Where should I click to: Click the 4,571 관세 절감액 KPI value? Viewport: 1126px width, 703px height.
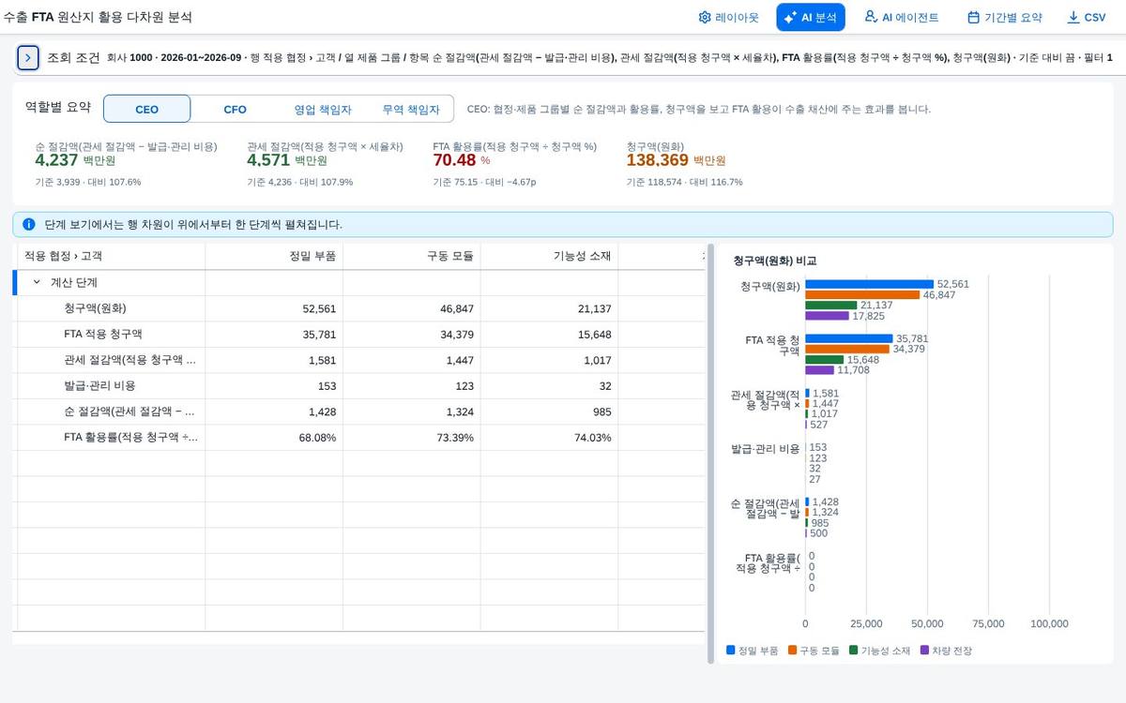point(268,160)
